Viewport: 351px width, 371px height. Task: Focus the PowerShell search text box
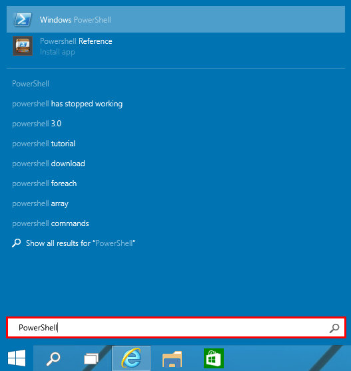(x=176, y=328)
